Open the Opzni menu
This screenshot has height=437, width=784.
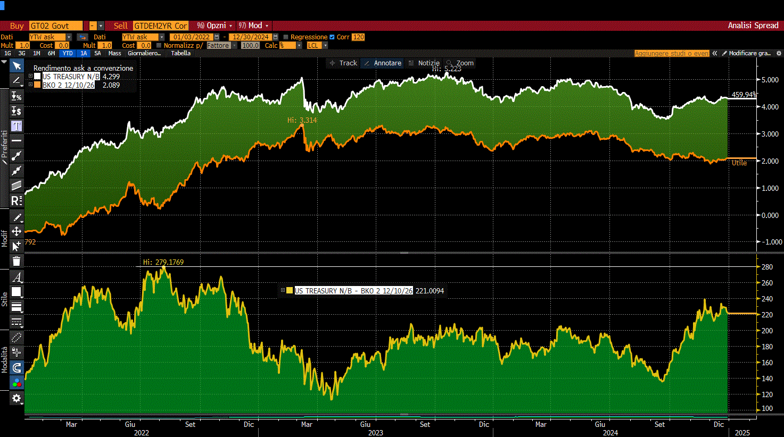[x=215, y=26]
